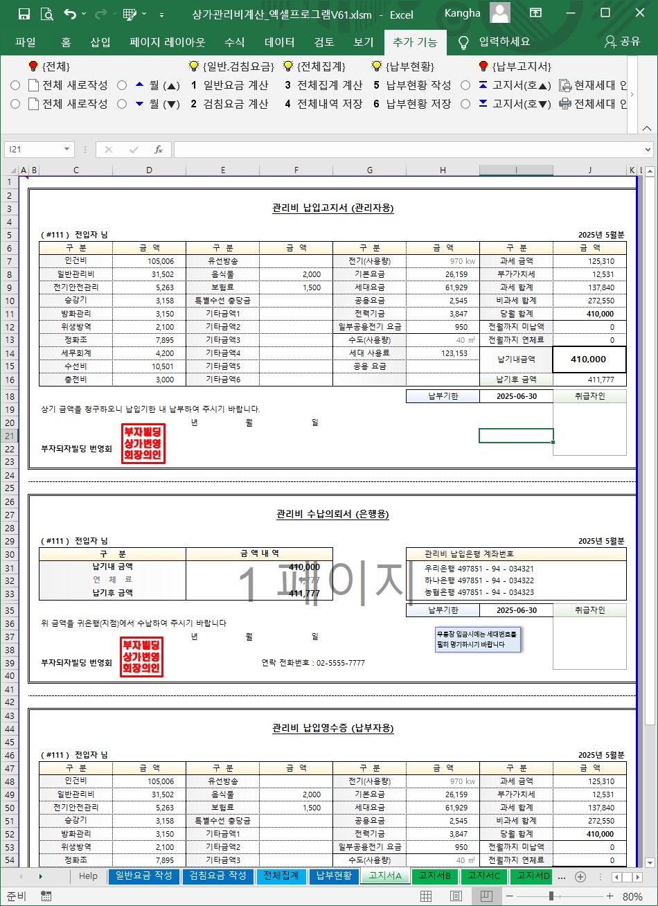Click the 고지서(호▼) next unit icon

click(483, 104)
